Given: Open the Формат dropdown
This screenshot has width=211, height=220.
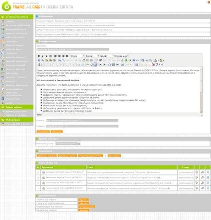Looking at the screenshot, I should 92,56.
